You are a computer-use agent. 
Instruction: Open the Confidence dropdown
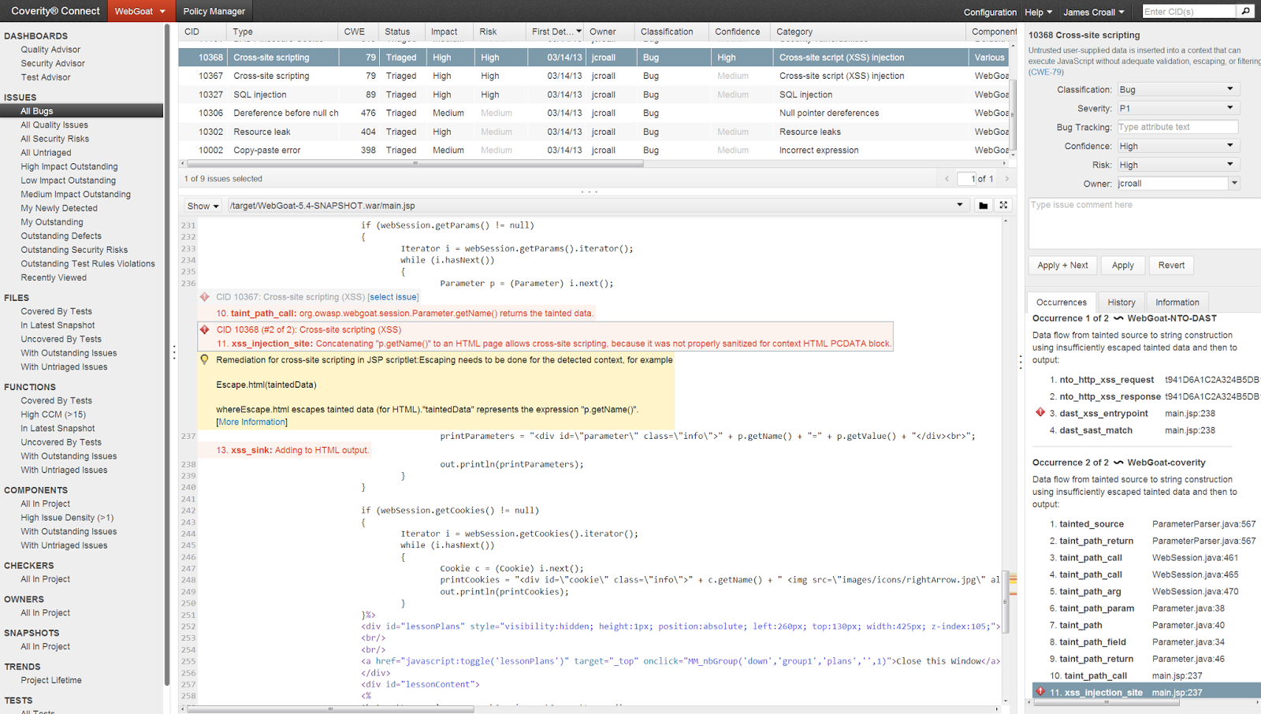(1177, 146)
